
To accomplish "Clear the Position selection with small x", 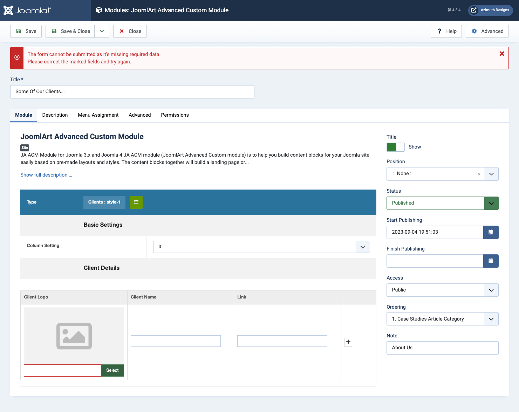I will [x=479, y=174].
